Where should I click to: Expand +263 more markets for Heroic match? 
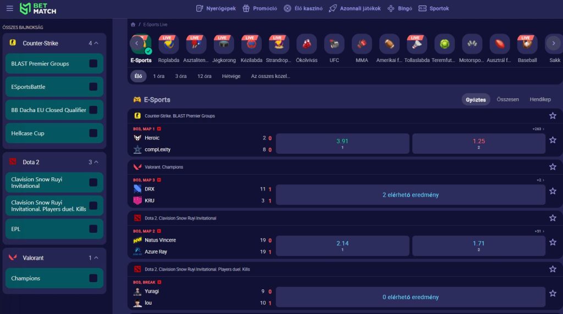coord(538,129)
